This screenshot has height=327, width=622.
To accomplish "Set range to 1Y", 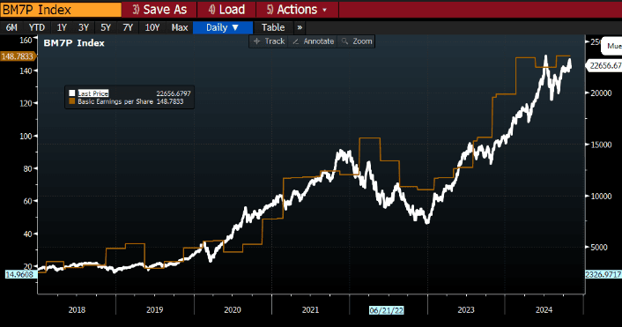I will (62, 27).
